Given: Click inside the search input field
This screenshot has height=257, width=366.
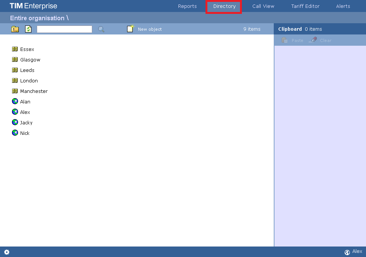Looking at the screenshot, I should [64, 29].
